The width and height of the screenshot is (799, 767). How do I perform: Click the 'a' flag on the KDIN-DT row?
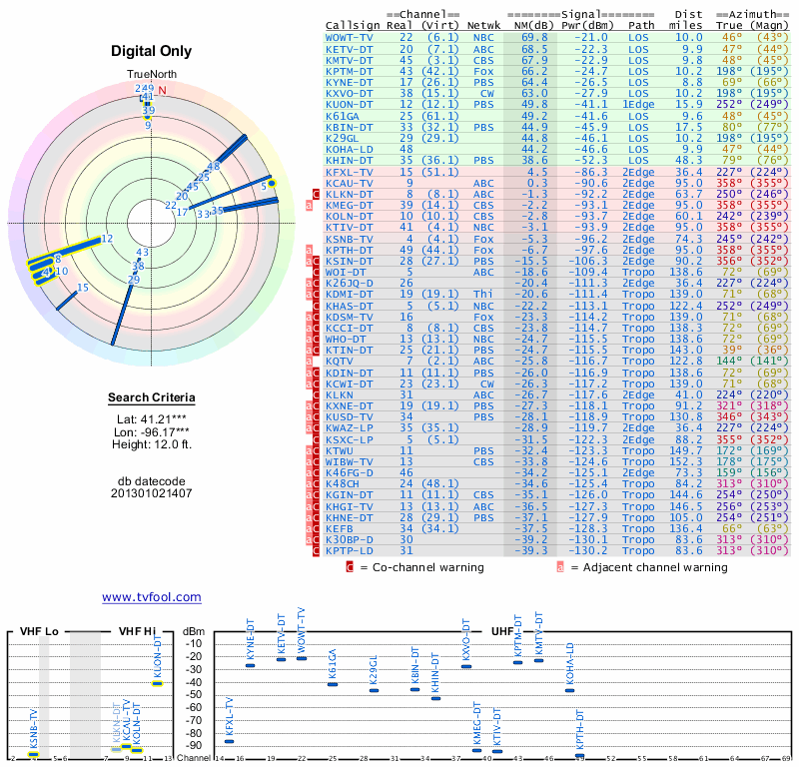click(x=309, y=373)
